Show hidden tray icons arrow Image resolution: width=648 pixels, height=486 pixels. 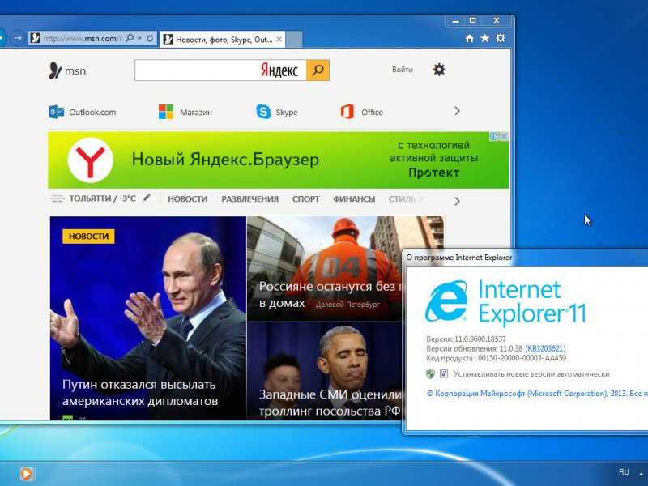click(x=642, y=473)
